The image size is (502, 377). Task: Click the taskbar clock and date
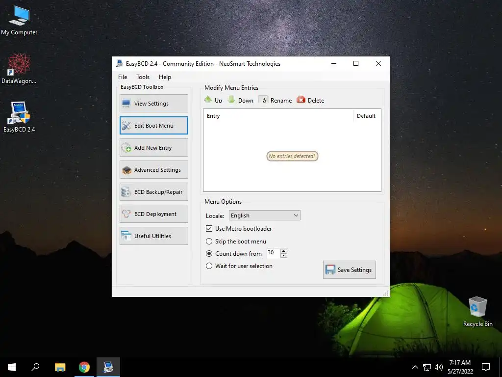click(x=460, y=367)
